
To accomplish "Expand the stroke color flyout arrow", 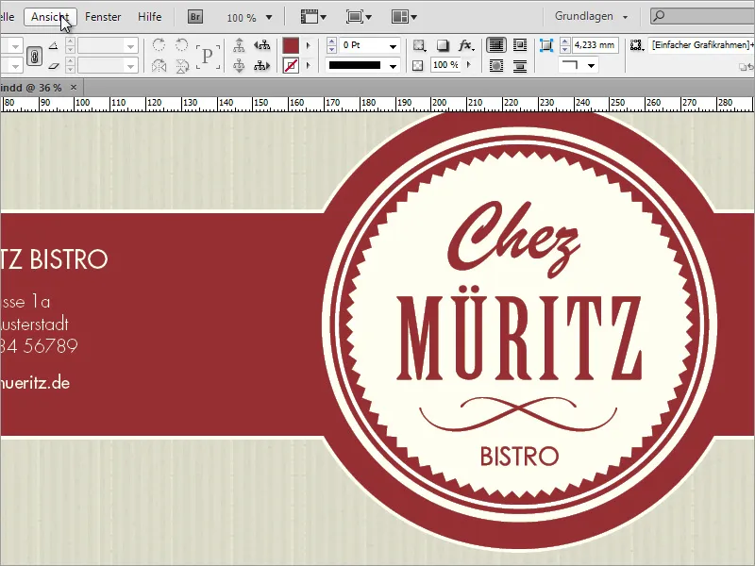I will [309, 65].
